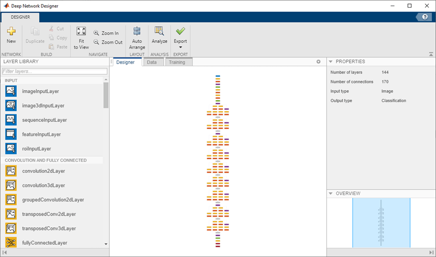The height and width of the screenshot is (257, 436).
Task: Click the LAYER LIBRARY panel title
Action: coord(21,61)
